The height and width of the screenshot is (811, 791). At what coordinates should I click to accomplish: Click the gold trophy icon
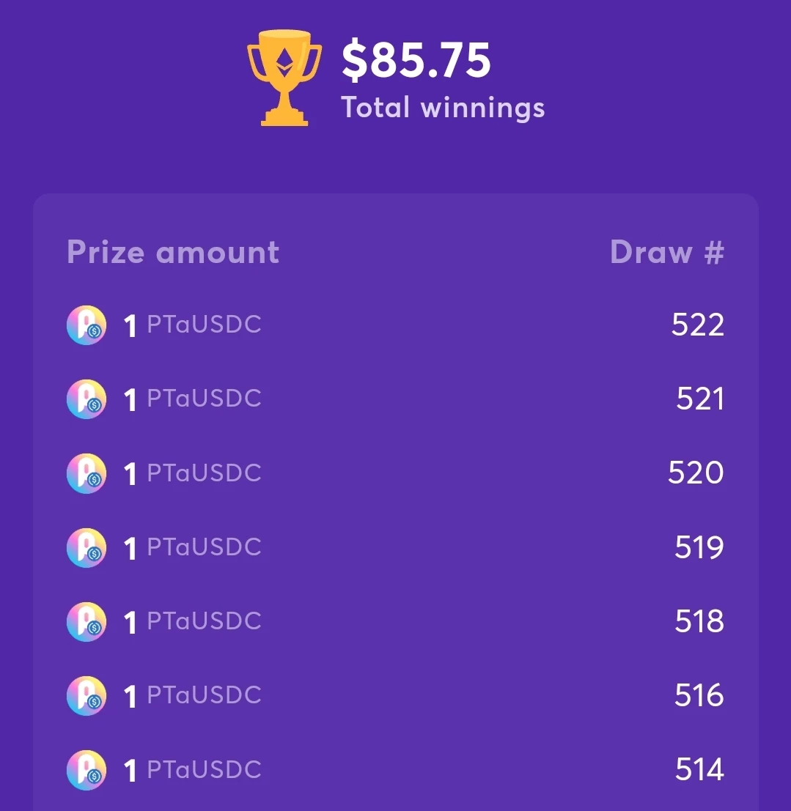284,78
